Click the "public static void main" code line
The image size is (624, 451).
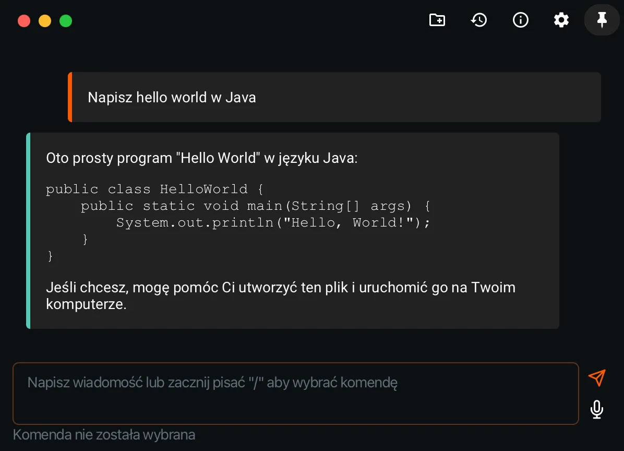pos(255,206)
